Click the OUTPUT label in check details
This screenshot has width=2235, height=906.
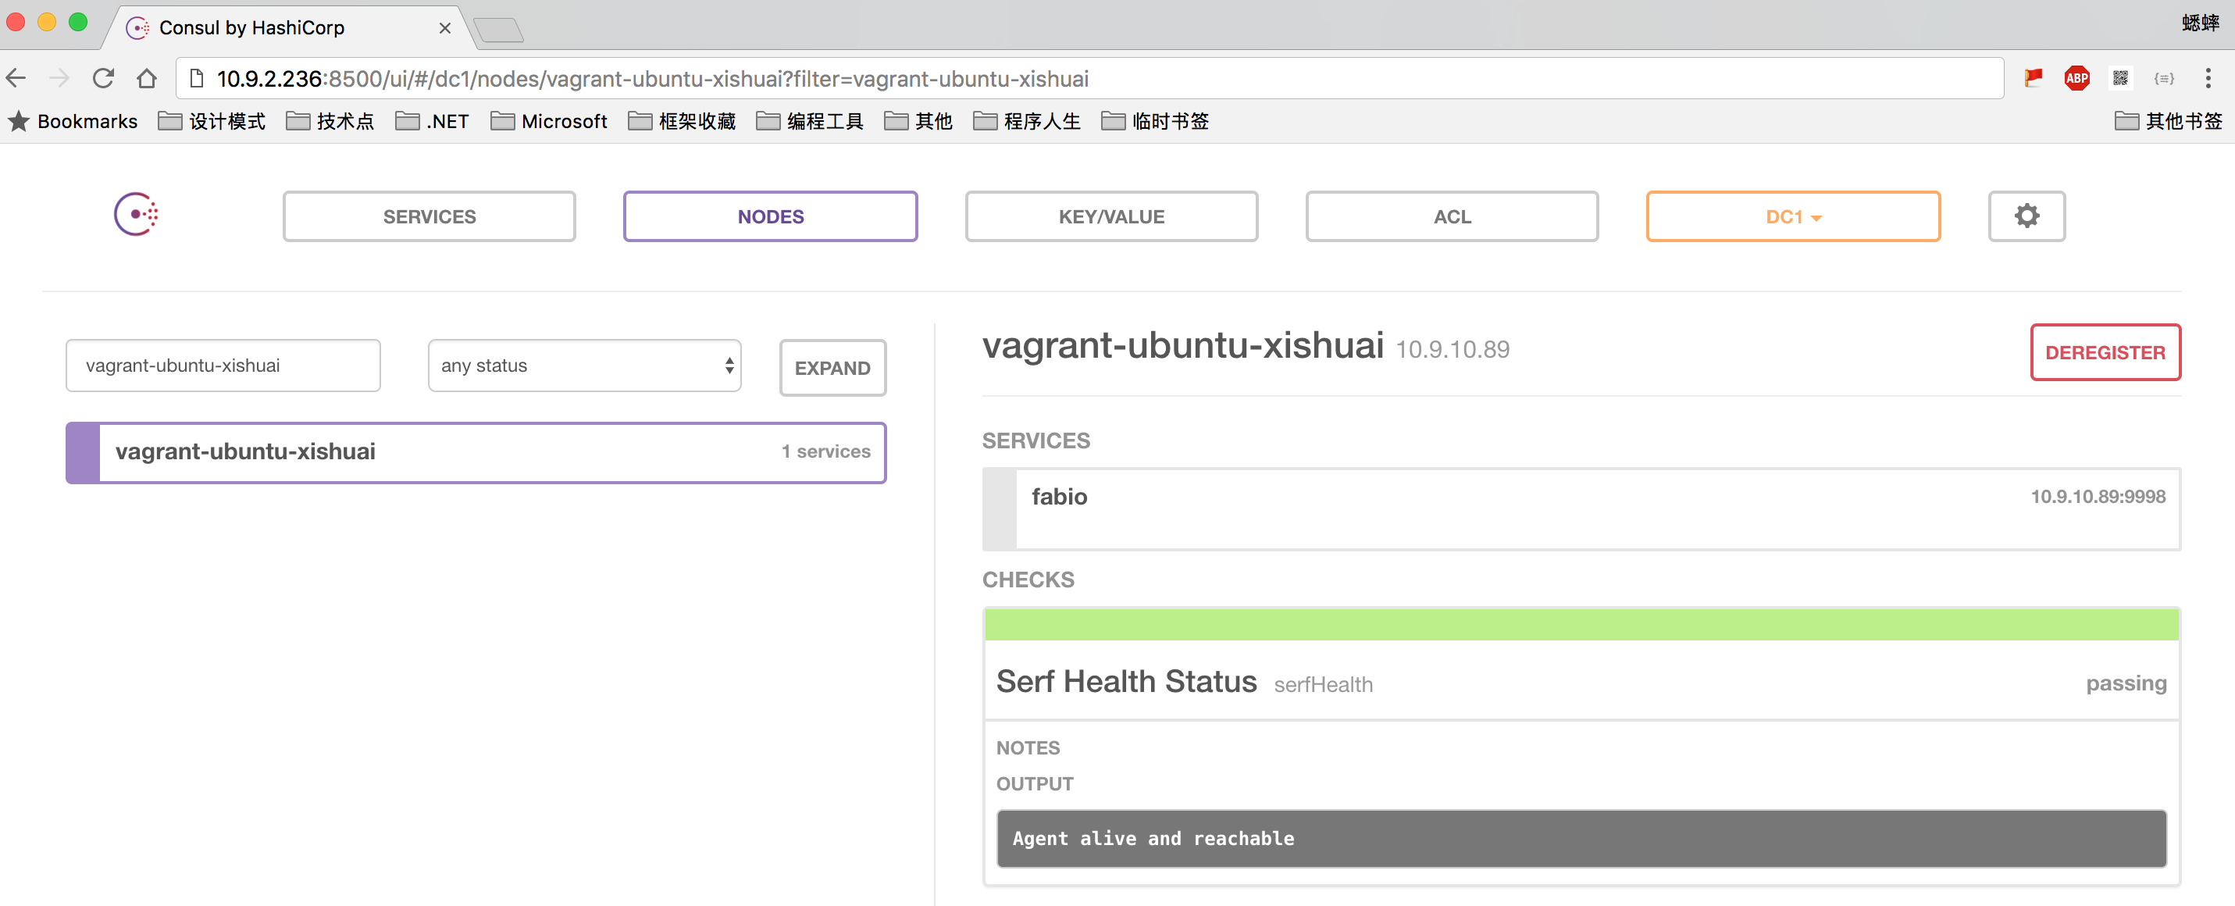coord(1034,783)
